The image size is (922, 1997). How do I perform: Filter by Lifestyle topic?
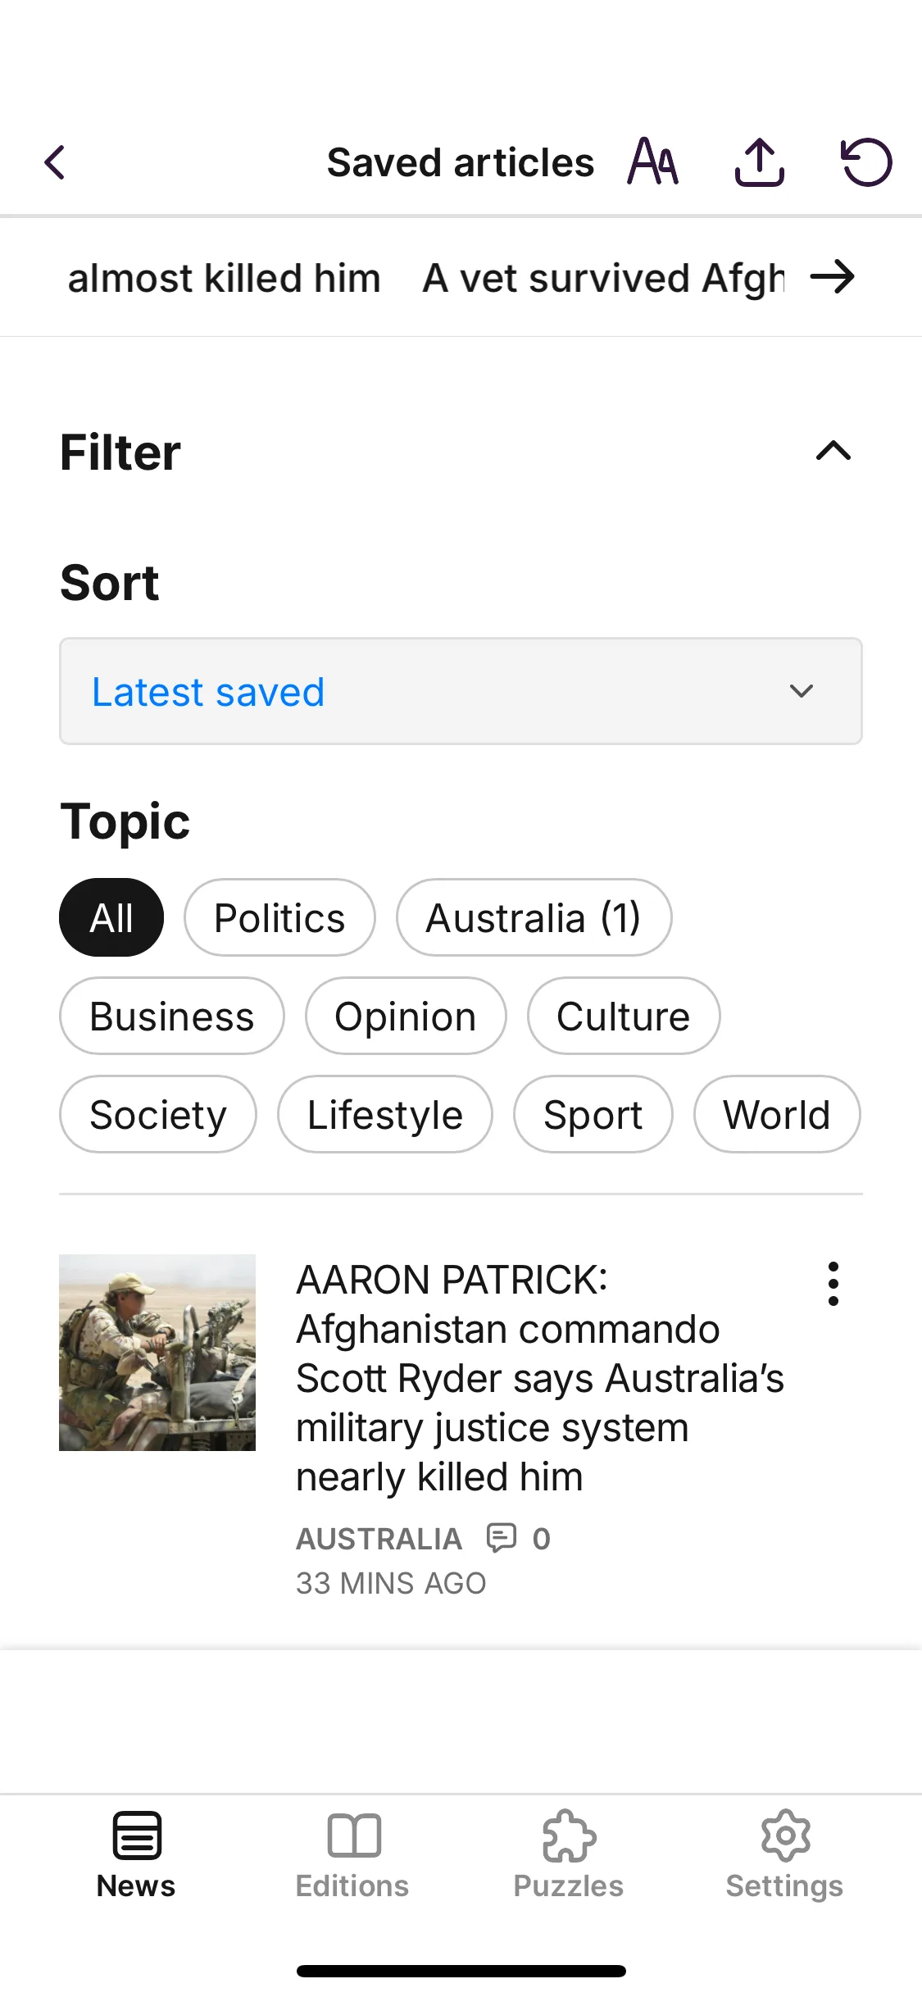[x=385, y=1114]
